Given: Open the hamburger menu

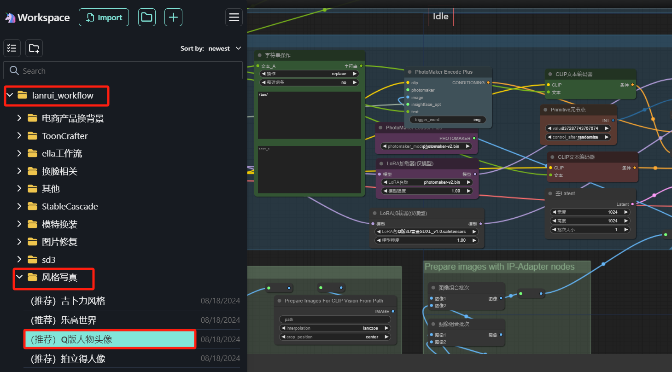Looking at the screenshot, I should [234, 17].
